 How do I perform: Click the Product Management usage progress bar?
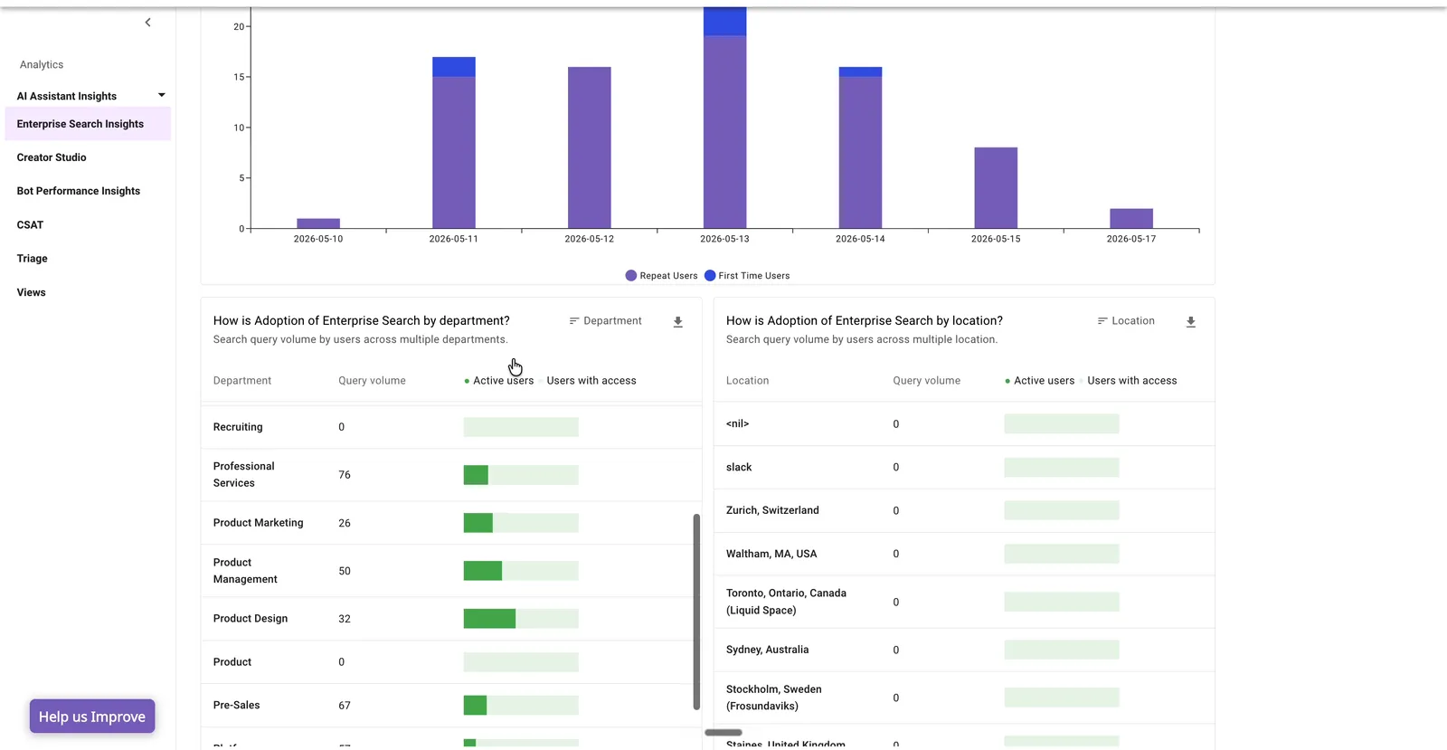coord(521,571)
